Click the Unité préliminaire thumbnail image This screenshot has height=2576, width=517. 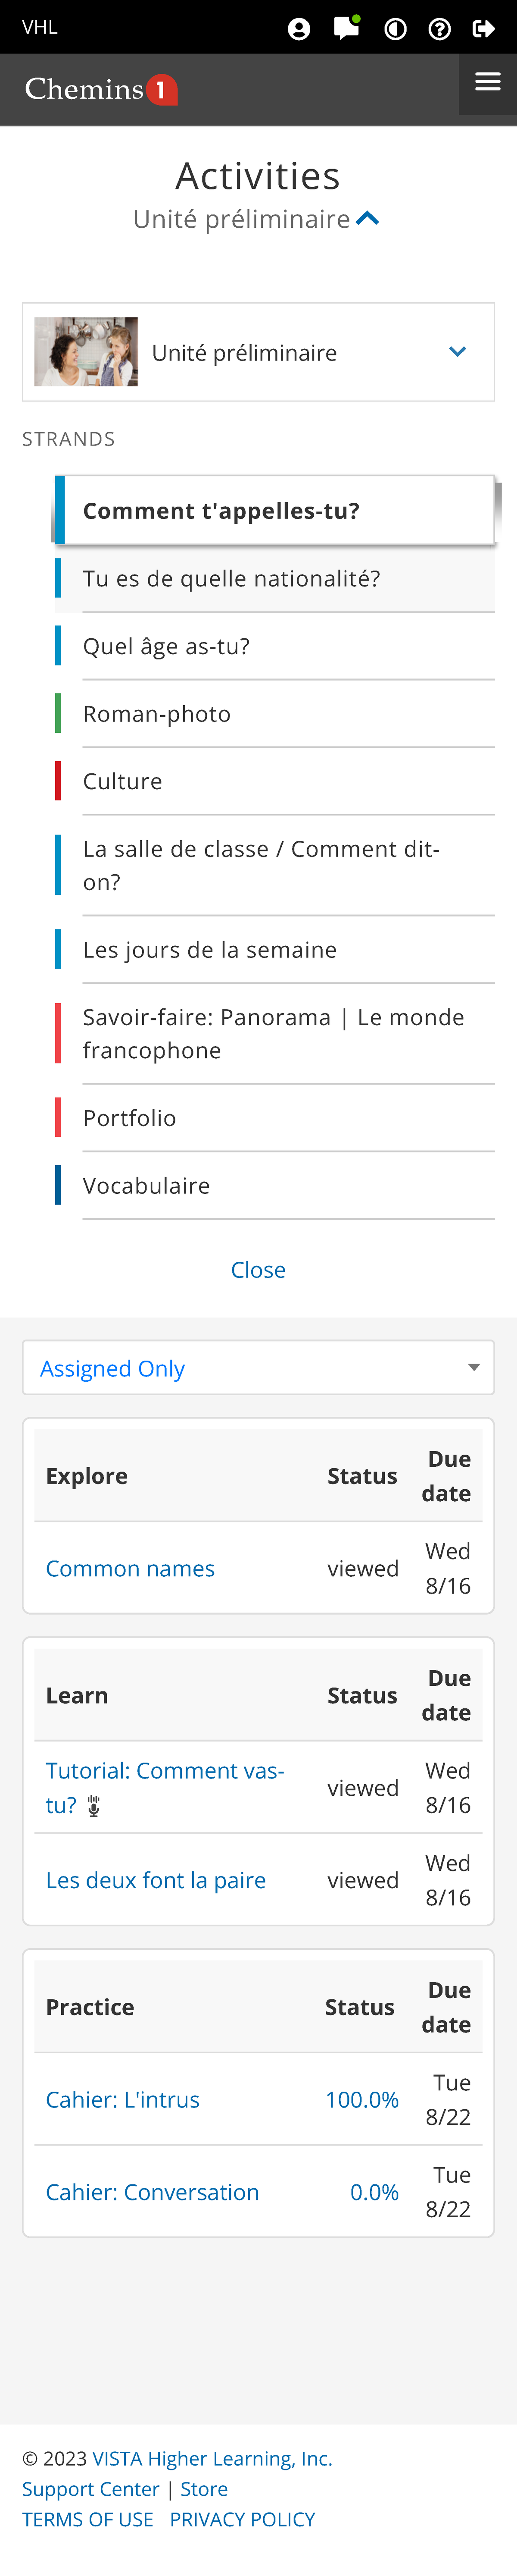(x=86, y=352)
